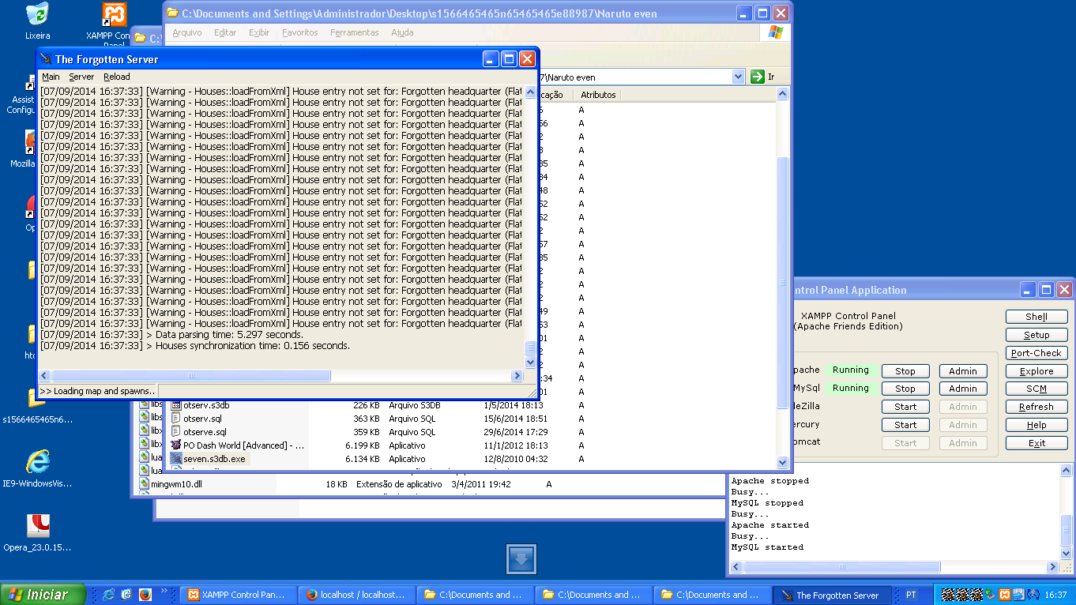1076x605 pixels.
Task: Open the Exibir menu in Explorer
Action: point(259,32)
